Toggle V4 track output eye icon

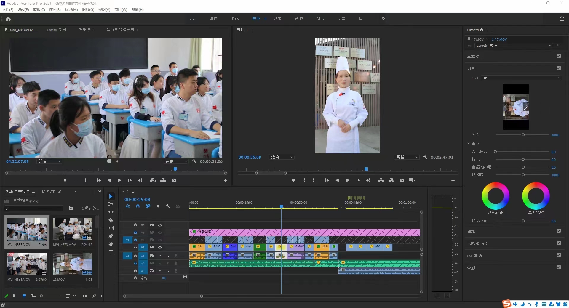click(160, 225)
